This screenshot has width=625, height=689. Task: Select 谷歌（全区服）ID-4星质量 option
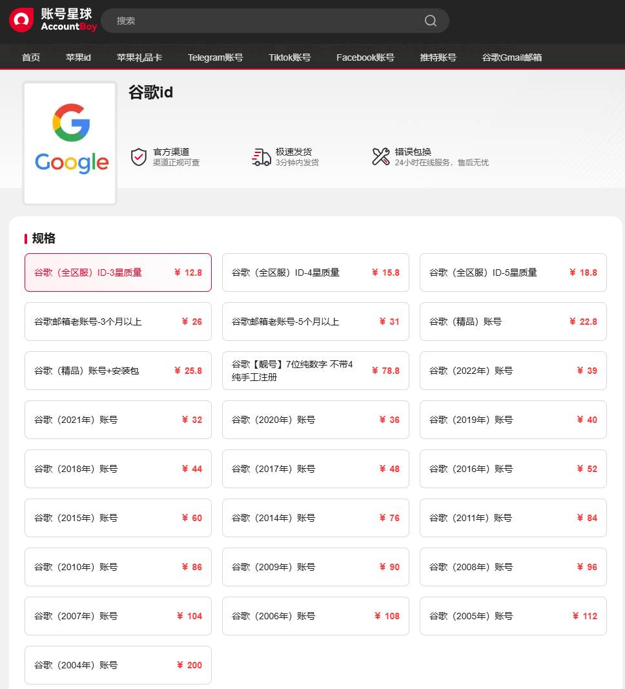point(316,273)
